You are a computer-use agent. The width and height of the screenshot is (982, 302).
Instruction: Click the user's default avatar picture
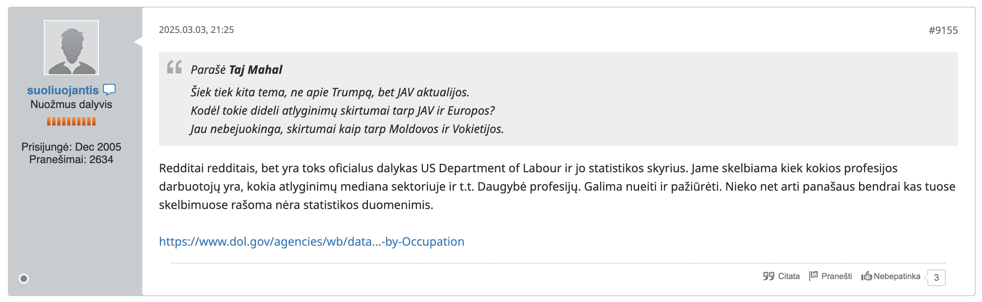pos(71,48)
